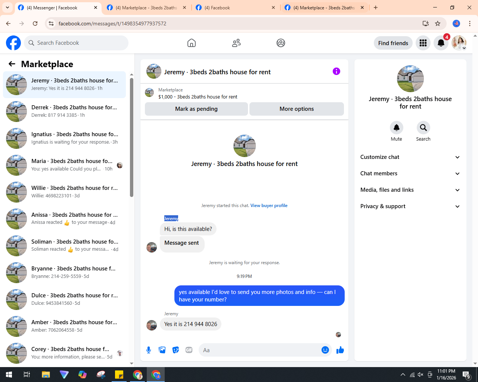Open Windows Start menu

(x=9, y=375)
